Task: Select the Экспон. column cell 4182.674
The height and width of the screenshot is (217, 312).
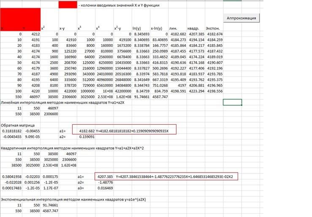Action: (214, 34)
